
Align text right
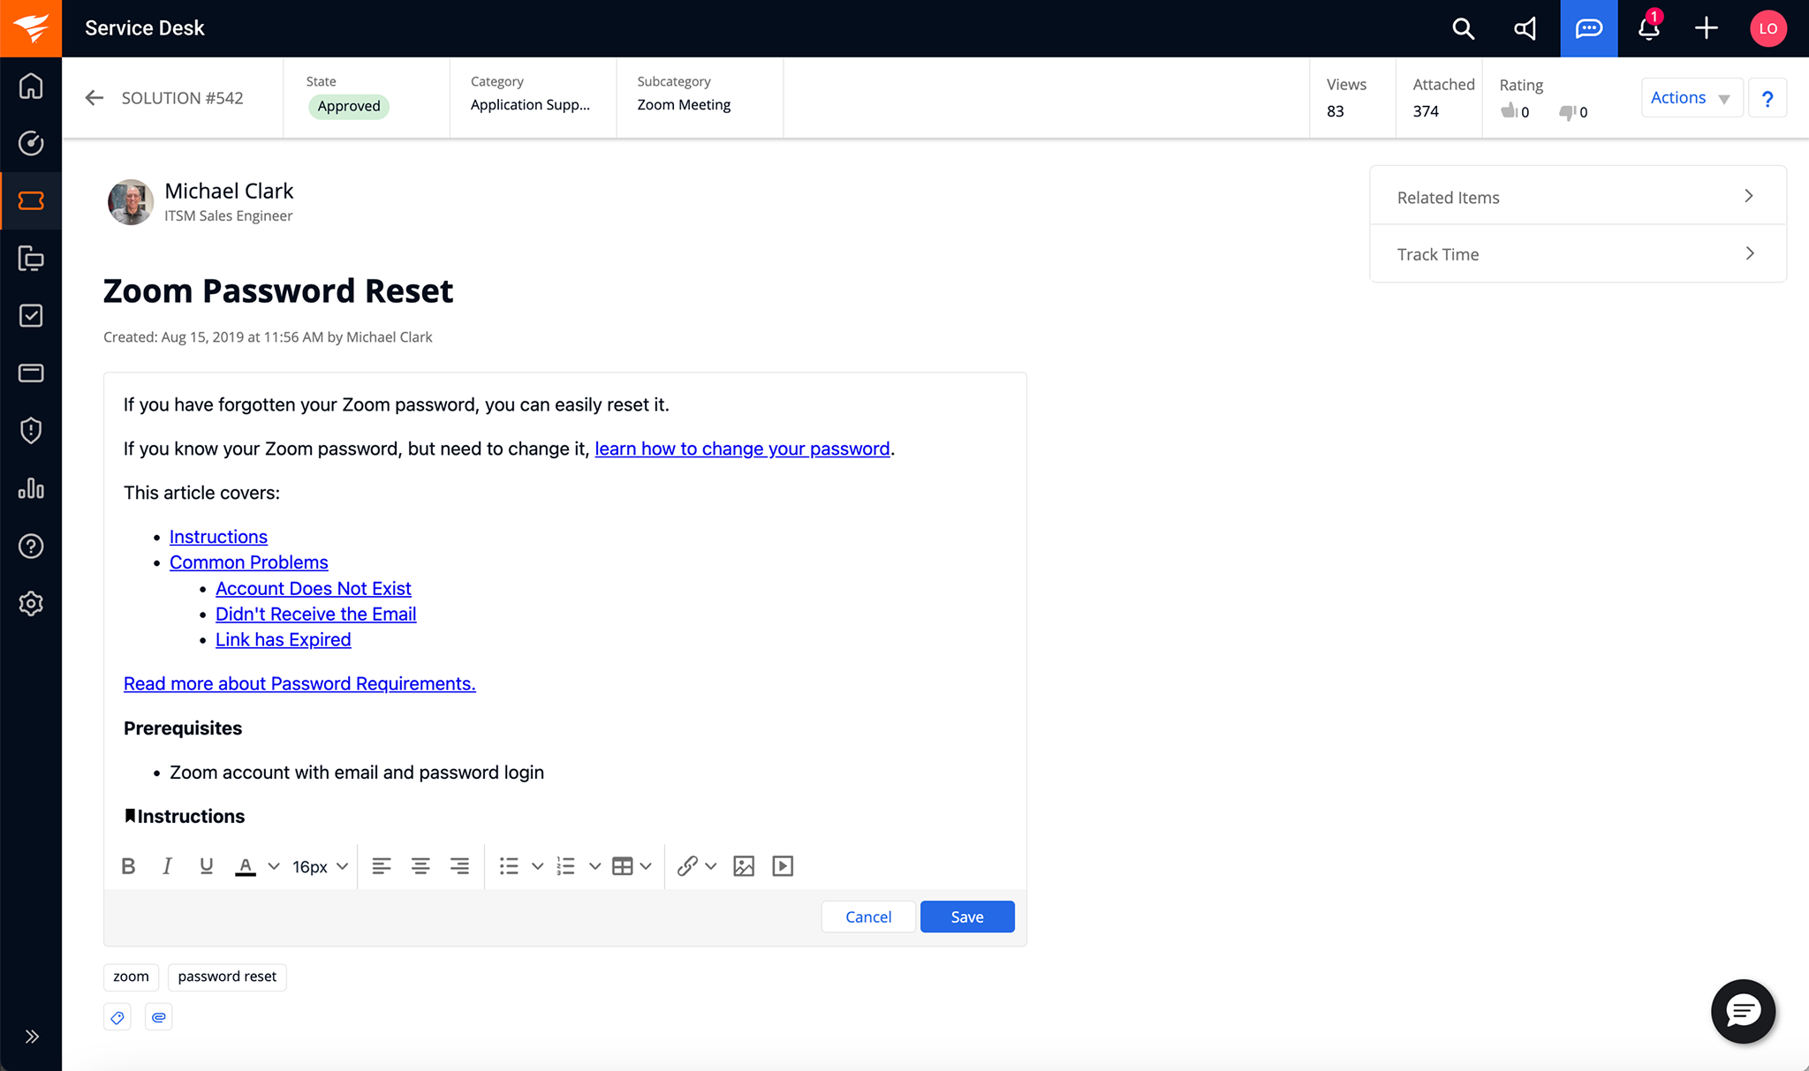459,866
